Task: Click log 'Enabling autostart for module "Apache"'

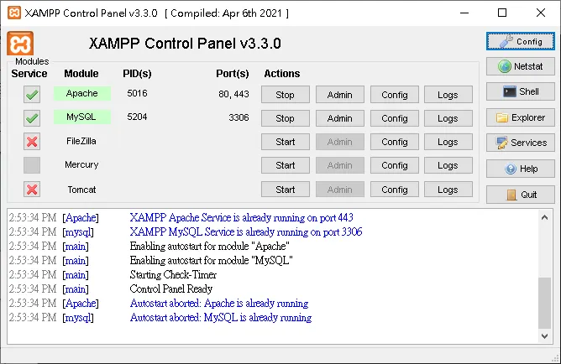Action: 210,246
